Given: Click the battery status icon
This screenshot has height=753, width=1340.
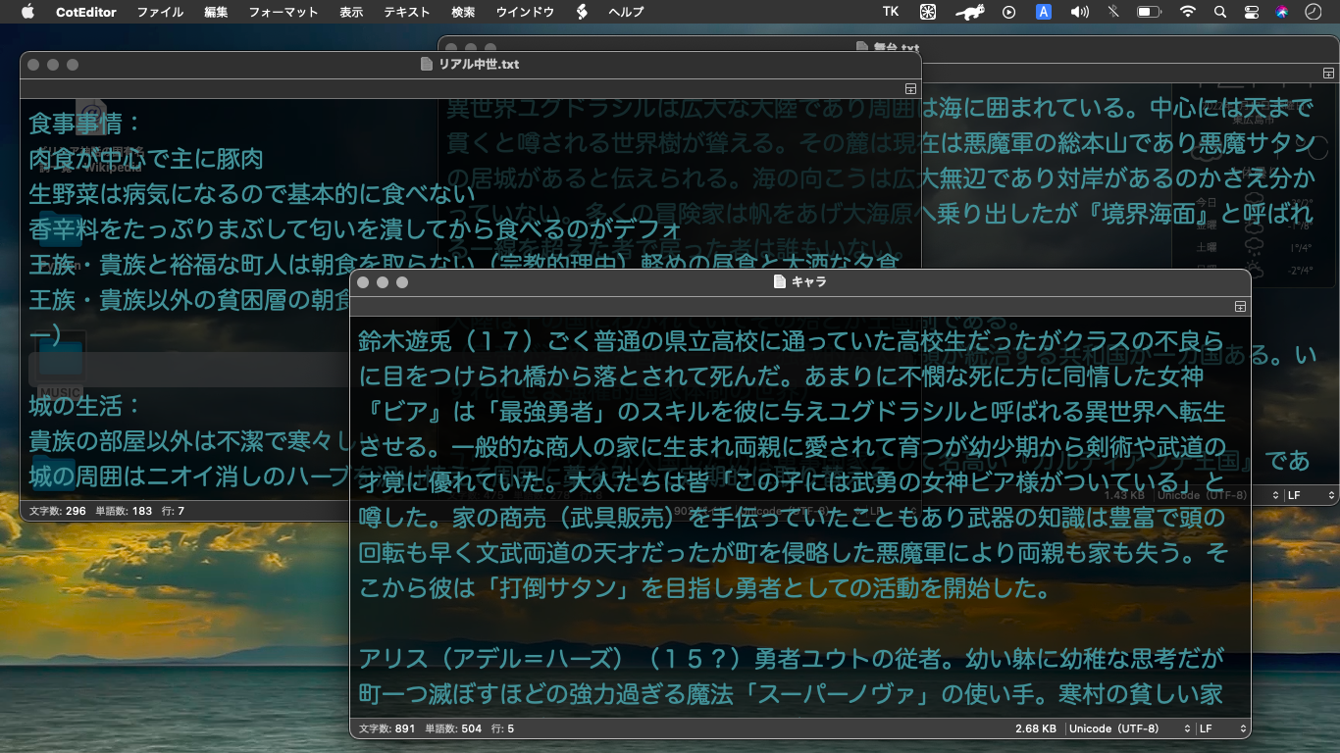Looking at the screenshot, I should [1149, 12].
